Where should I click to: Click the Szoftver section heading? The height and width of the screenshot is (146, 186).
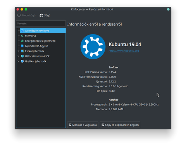point(114,67)
